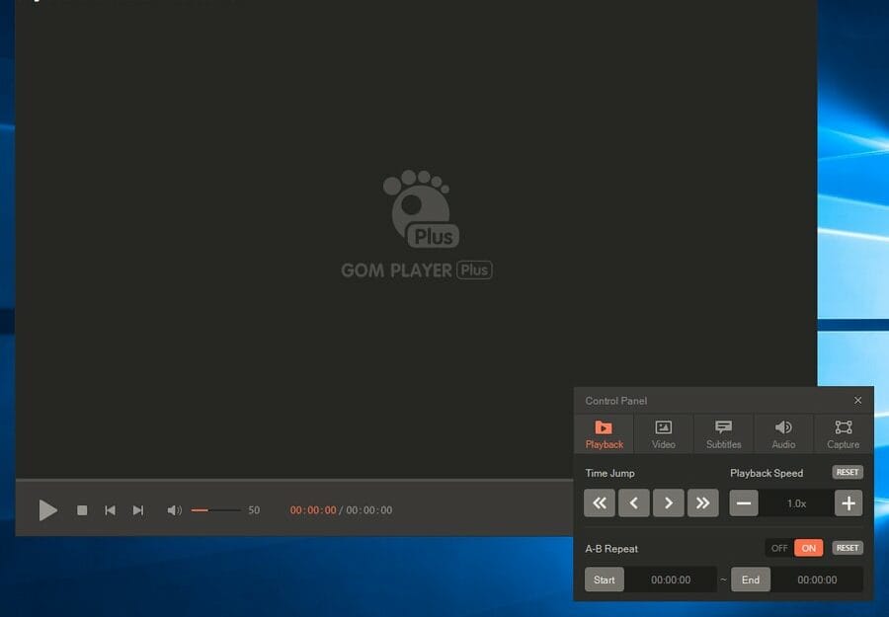Turn A-B Repeat OFF
The width and height of the screenshot is (889, 617).
(x=779, y=548)
